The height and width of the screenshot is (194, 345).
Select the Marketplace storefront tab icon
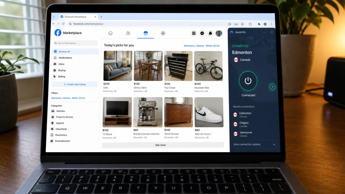[145, 33]
